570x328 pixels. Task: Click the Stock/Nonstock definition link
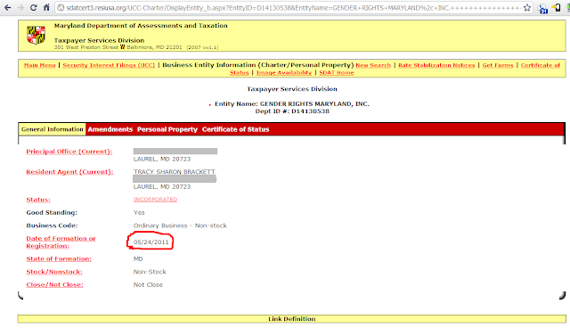54,272
